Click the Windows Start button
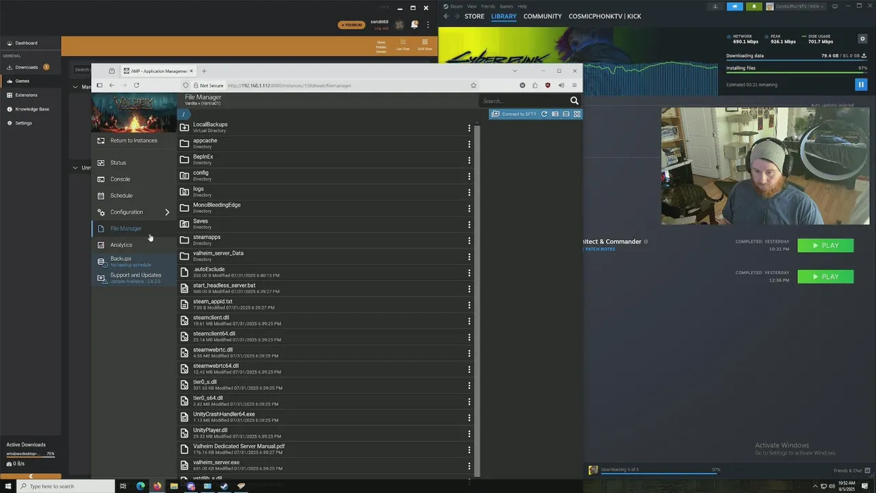 (8, 486)
